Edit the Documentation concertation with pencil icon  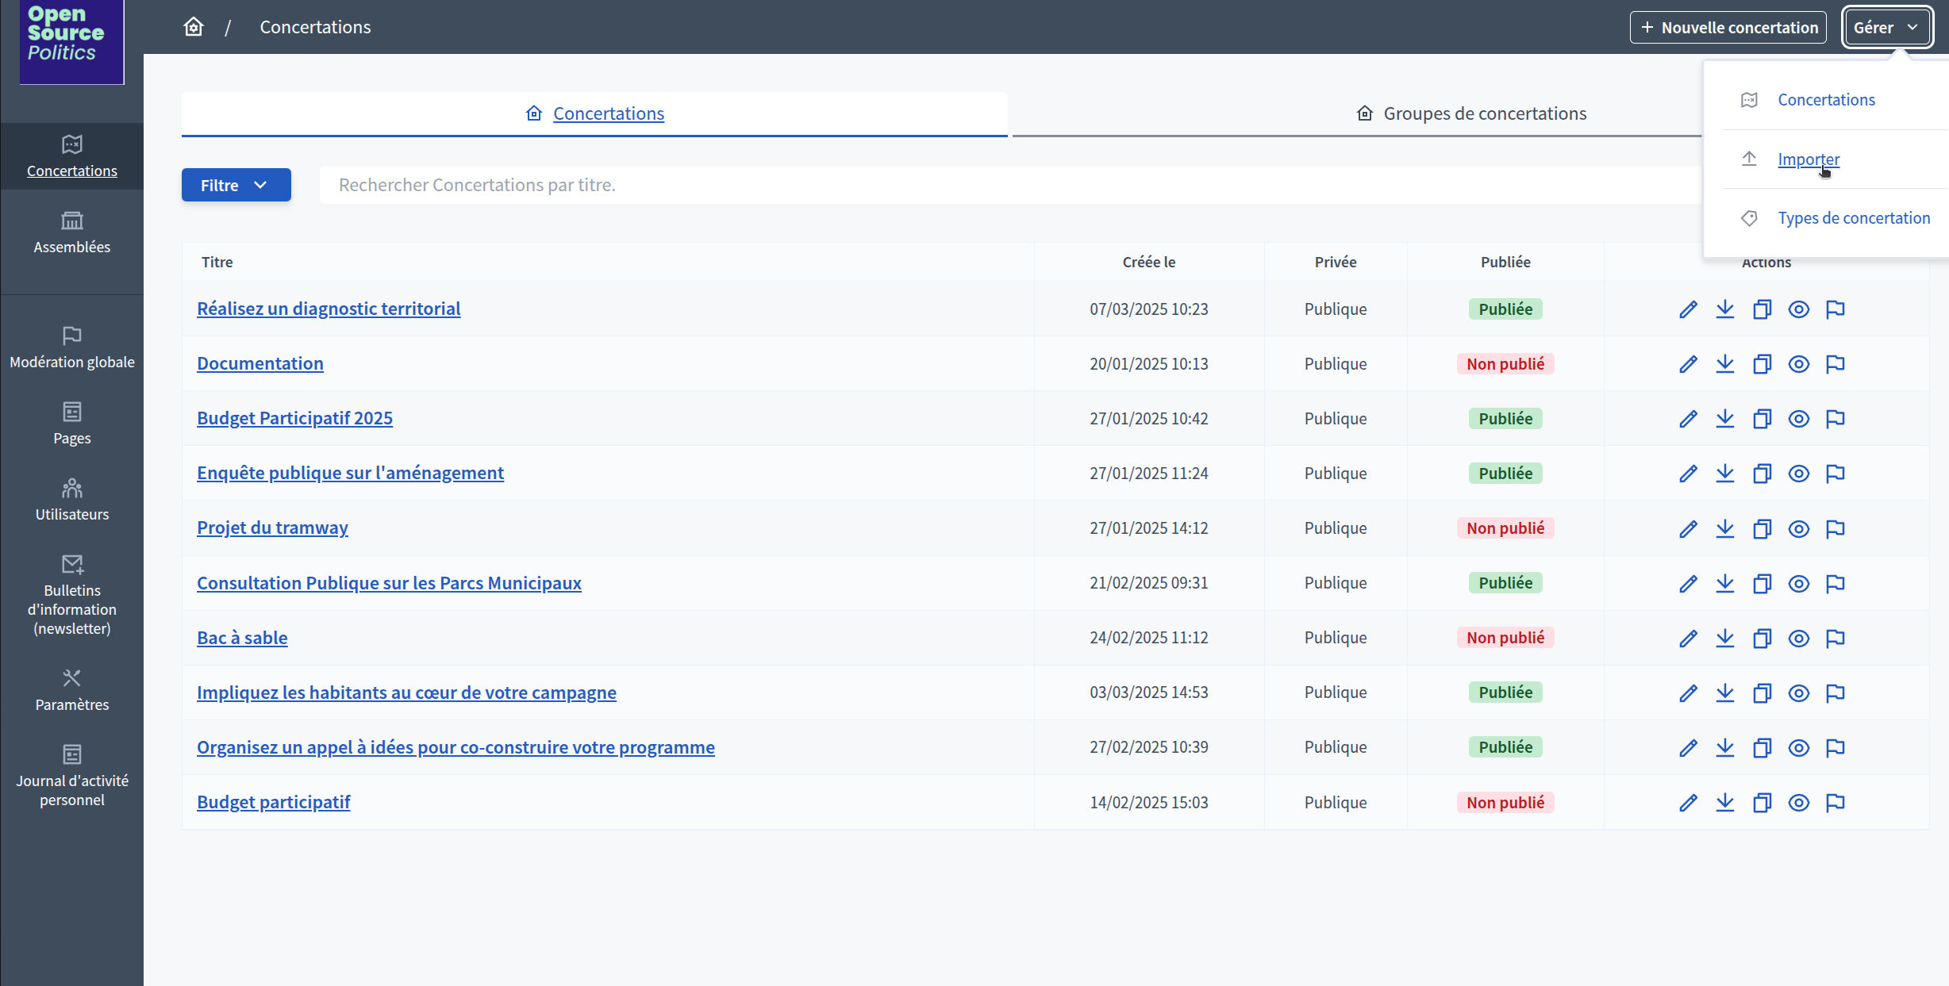pos(1688,364)
